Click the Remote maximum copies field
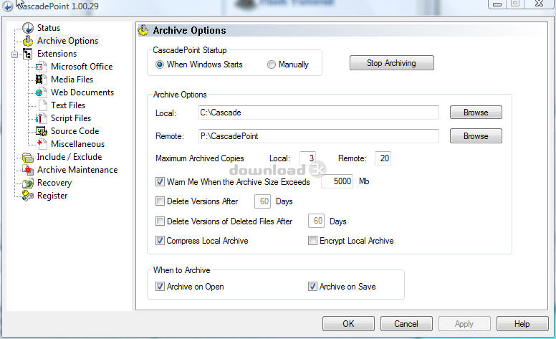The image size is (556, 339). tap(383, 158)
